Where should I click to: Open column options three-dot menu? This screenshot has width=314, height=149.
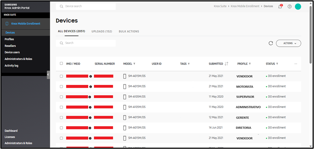point(296,64)
